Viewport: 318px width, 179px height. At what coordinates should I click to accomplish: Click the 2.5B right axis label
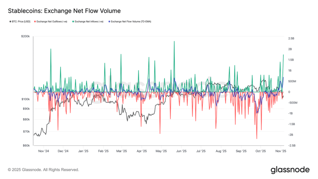point(291,38)
